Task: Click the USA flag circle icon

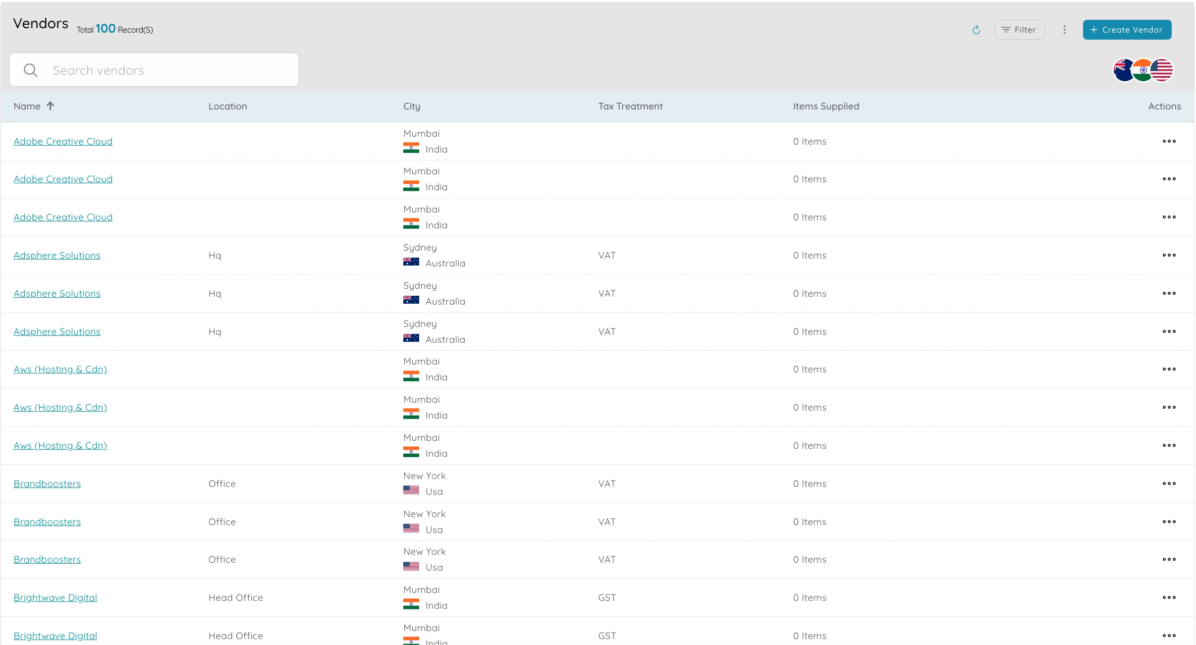Action: click(x=1162, y=70)
